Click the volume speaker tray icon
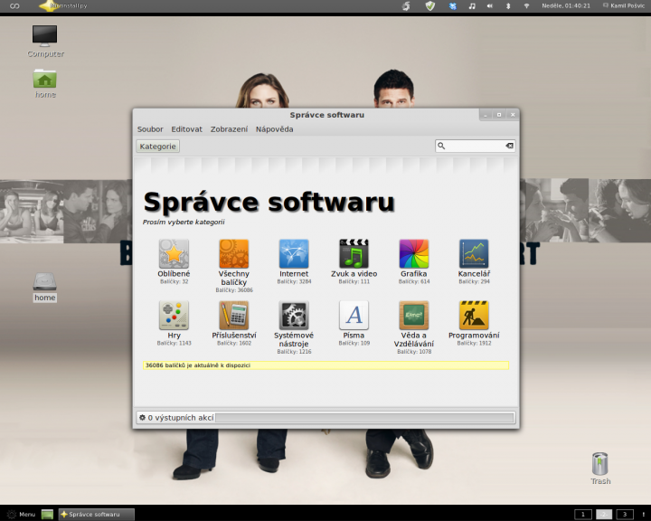 tap(490, 5)
